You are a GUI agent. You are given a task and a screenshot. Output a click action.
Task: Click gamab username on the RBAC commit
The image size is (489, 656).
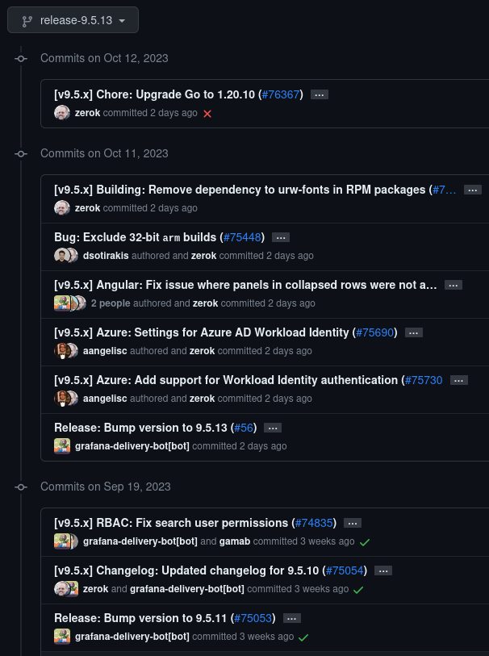pos(235,541)
